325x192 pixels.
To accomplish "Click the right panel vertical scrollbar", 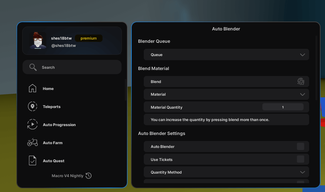I will 316,68.
